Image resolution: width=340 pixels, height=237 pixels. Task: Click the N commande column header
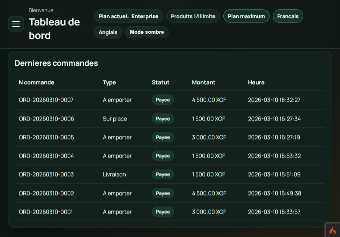pos(36,82)
